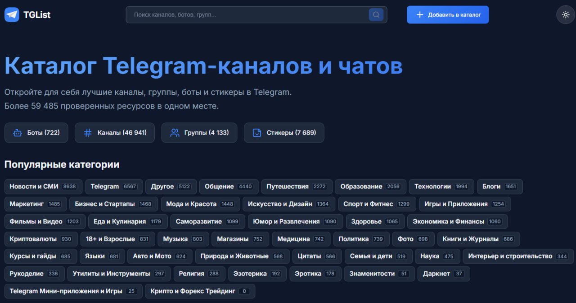Image resolution: width=576 pixels, height=303 pixels.
Task: Open the Технологии category
Action: [441, 187]
